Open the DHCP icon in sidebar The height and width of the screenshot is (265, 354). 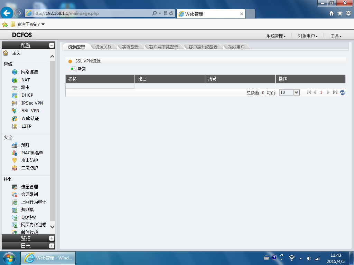[x=15, y=95]
